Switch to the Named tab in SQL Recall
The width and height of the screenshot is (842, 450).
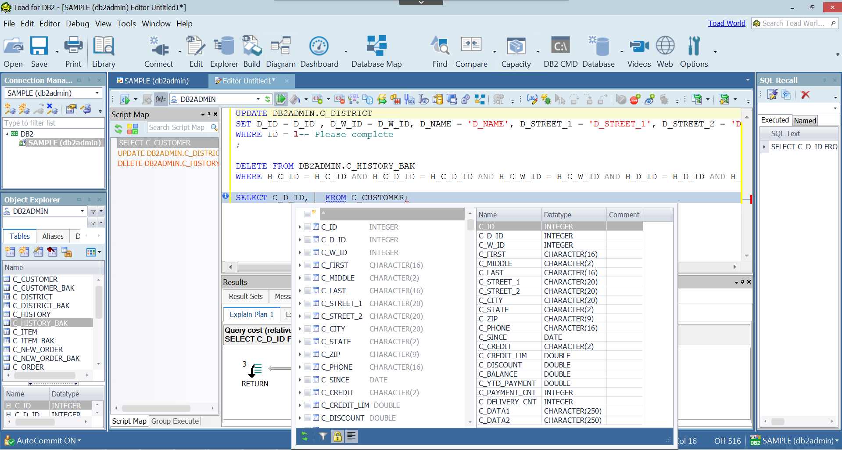tap(805, 121)
